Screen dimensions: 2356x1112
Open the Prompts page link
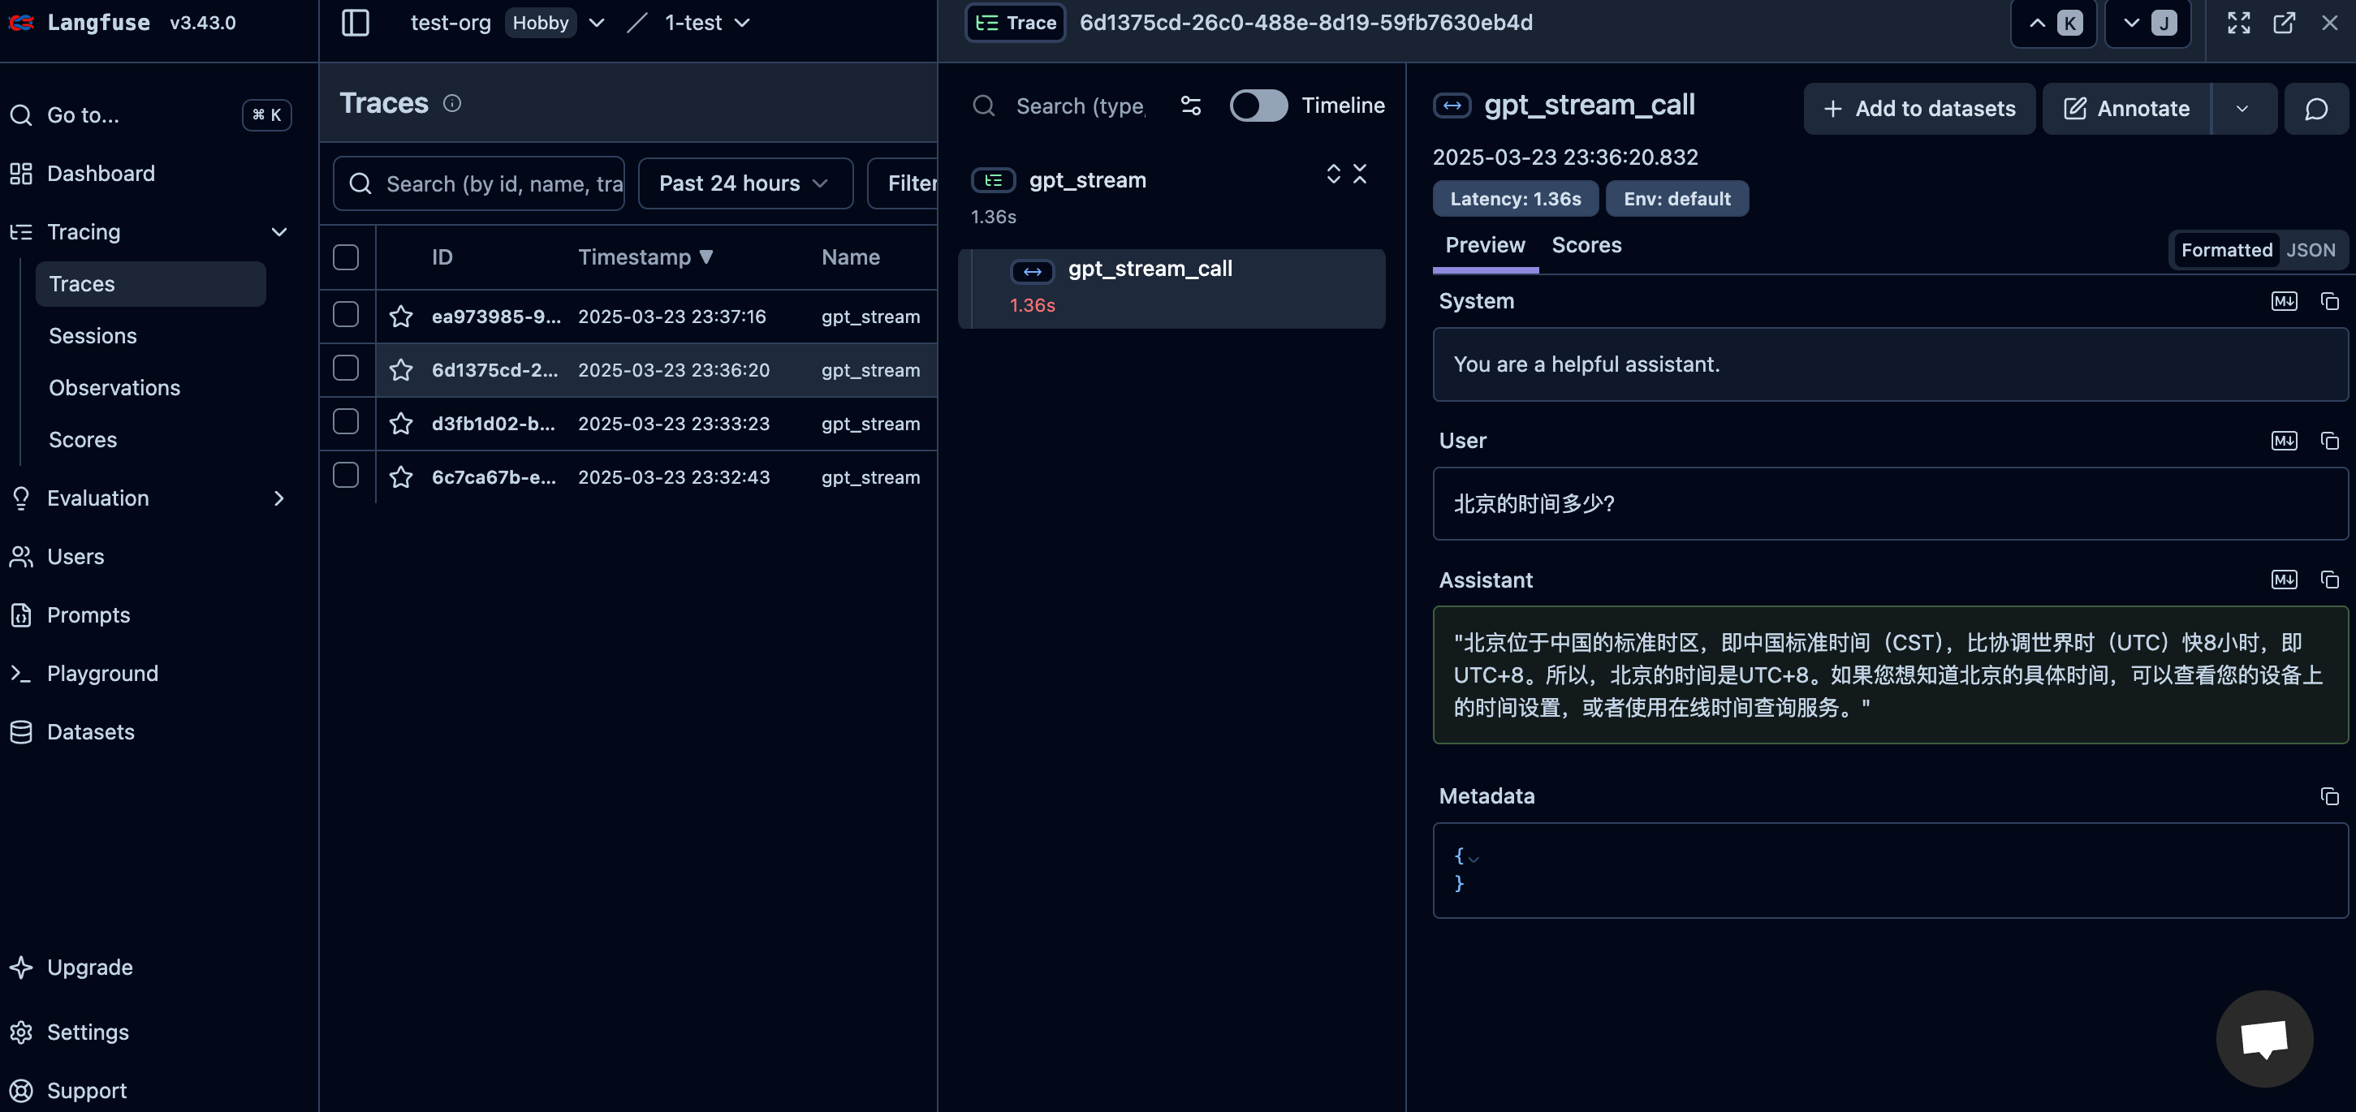click(x=88, y=615)
